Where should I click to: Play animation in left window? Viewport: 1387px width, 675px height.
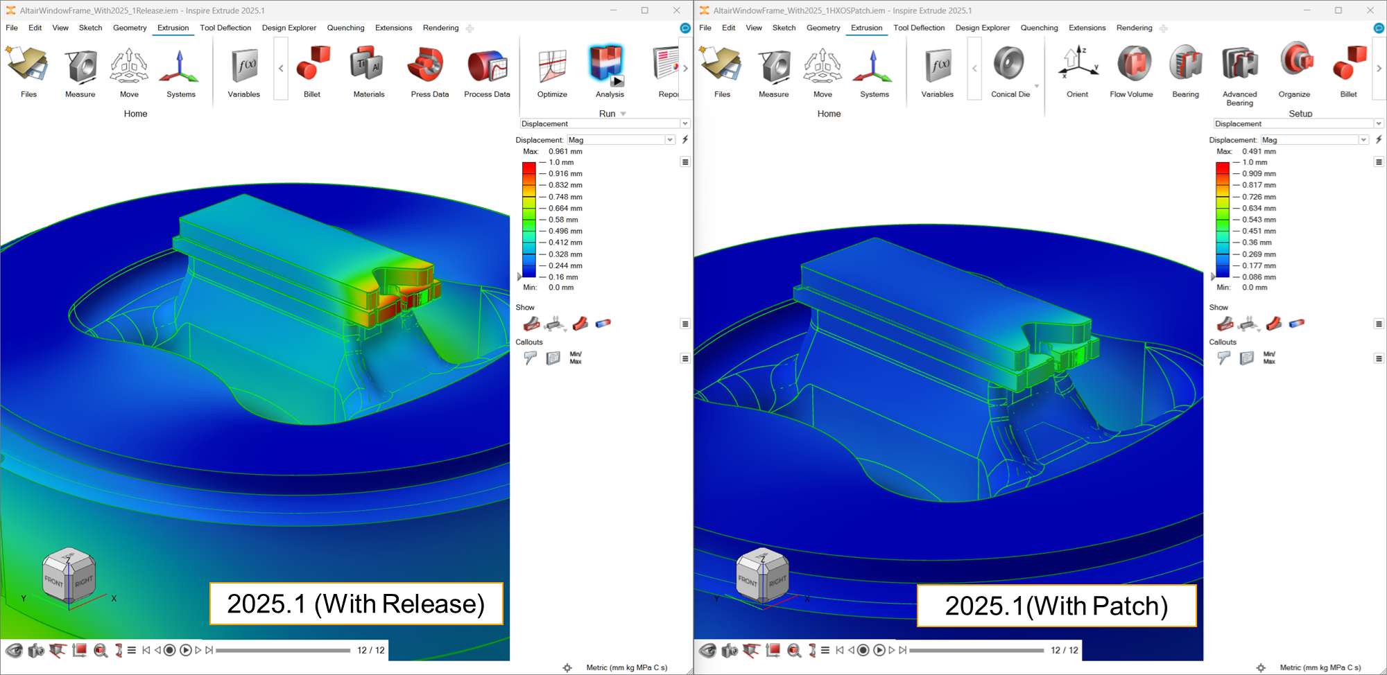point(185,650)
